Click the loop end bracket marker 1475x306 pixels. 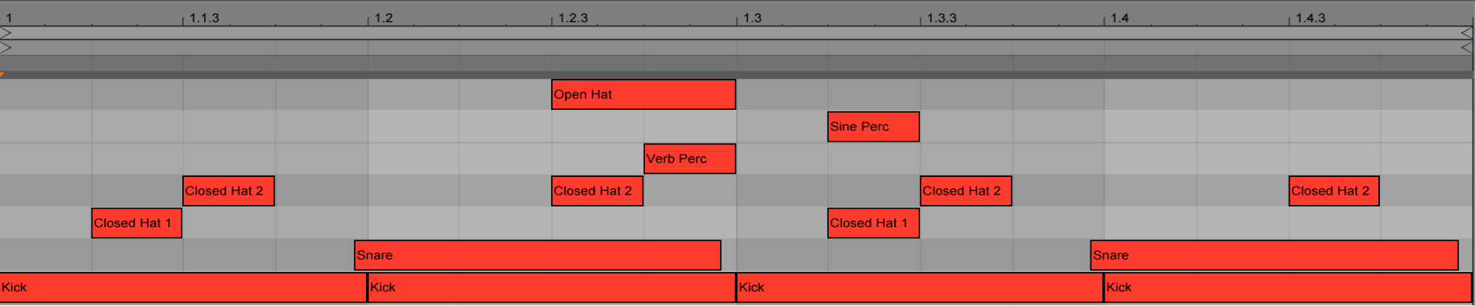pos(1467,33)
